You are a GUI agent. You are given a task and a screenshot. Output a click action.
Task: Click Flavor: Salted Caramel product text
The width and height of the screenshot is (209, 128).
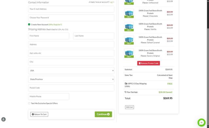click(150, 42)
